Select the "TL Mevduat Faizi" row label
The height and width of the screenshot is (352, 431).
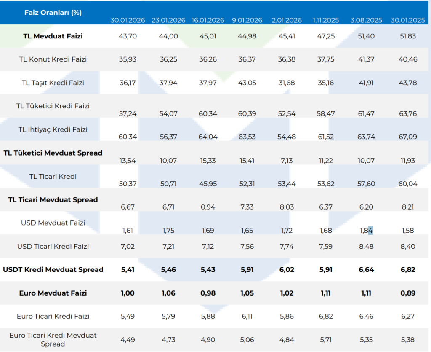tap(53, 36)
